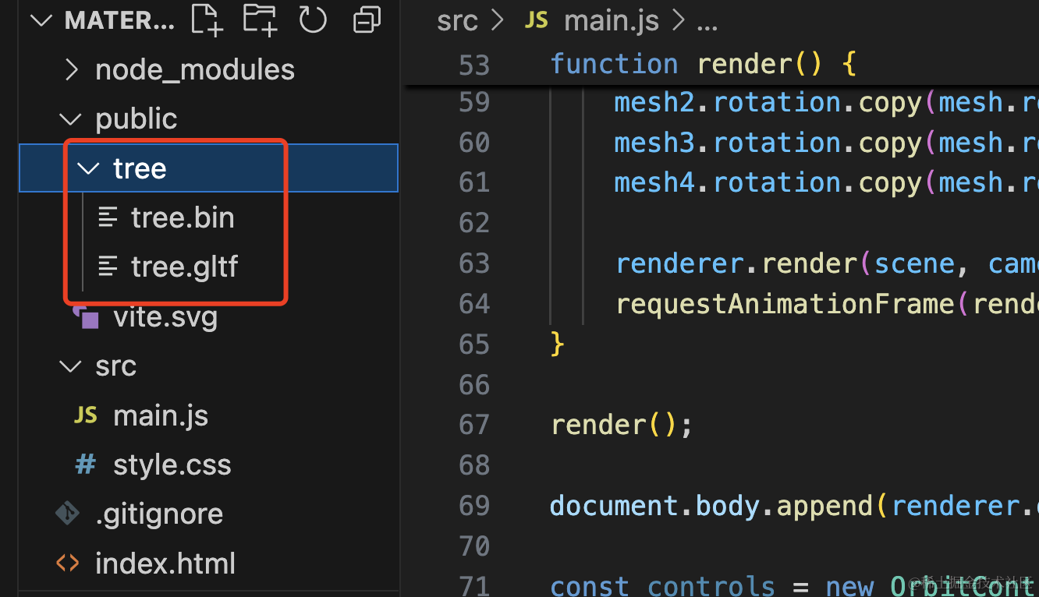Click main.js in the editor breadcrumb
Viewport: 1039px width, 597px height.
(612, 21)
